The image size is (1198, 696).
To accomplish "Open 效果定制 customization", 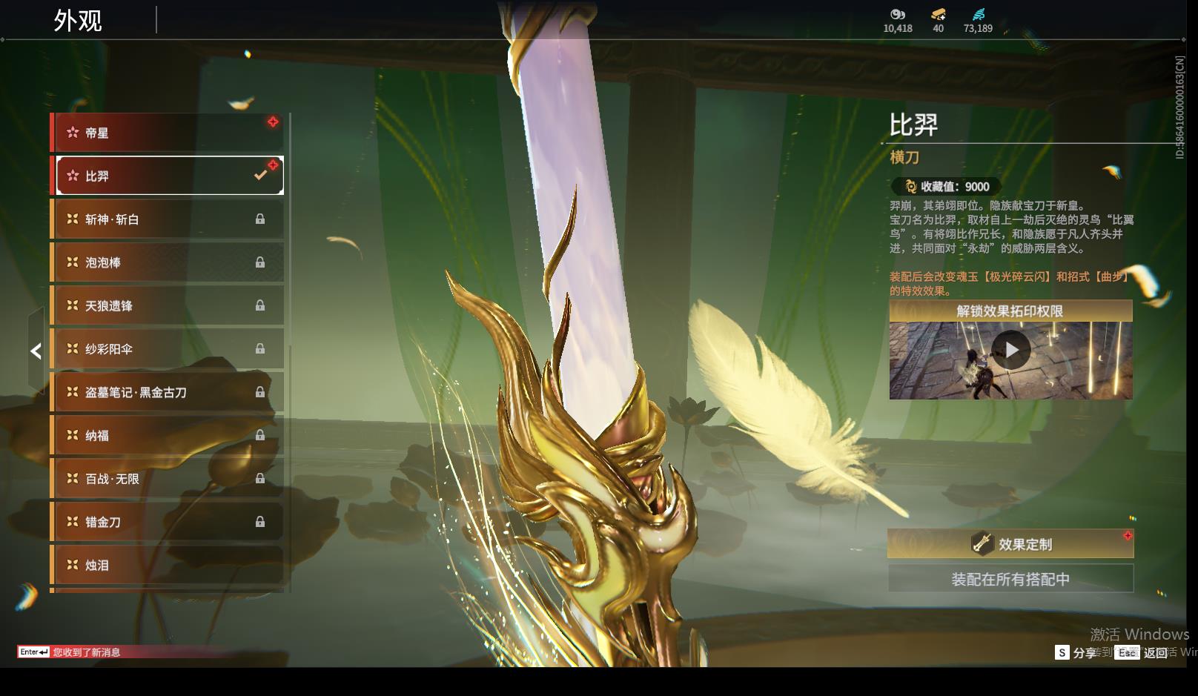I will click(1010, 544).
